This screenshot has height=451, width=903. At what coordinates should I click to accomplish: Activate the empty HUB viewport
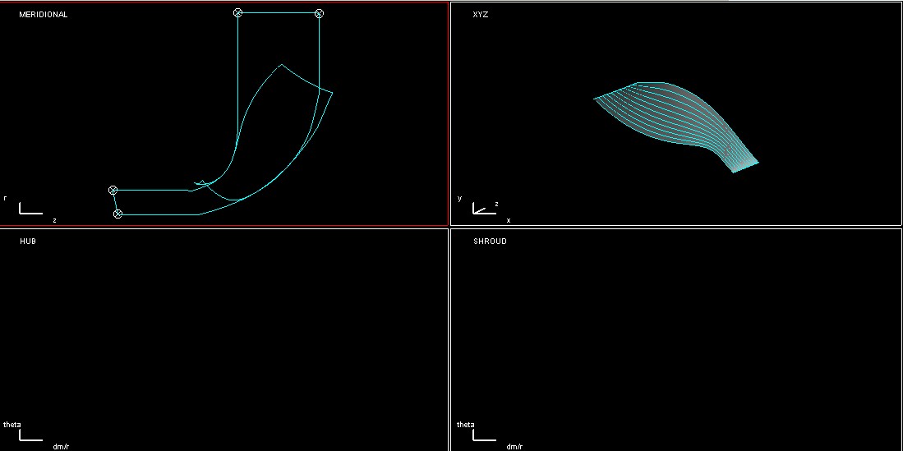pyautogui.click(x=223, y=337)
